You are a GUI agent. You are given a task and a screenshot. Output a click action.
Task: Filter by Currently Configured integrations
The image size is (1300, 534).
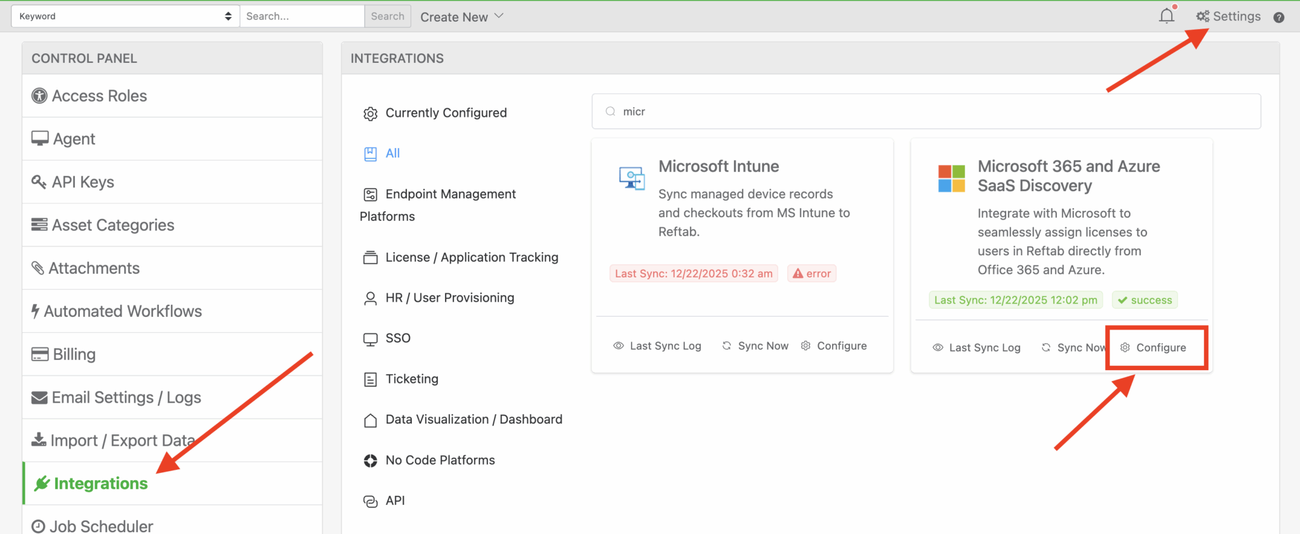point(435,113)
